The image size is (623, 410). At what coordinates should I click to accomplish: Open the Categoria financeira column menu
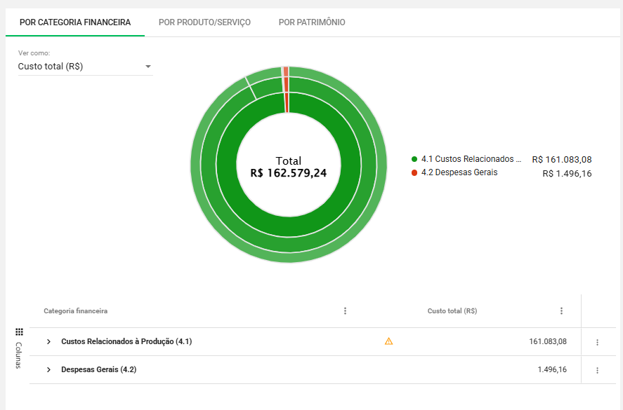click(x=345, y=311)
